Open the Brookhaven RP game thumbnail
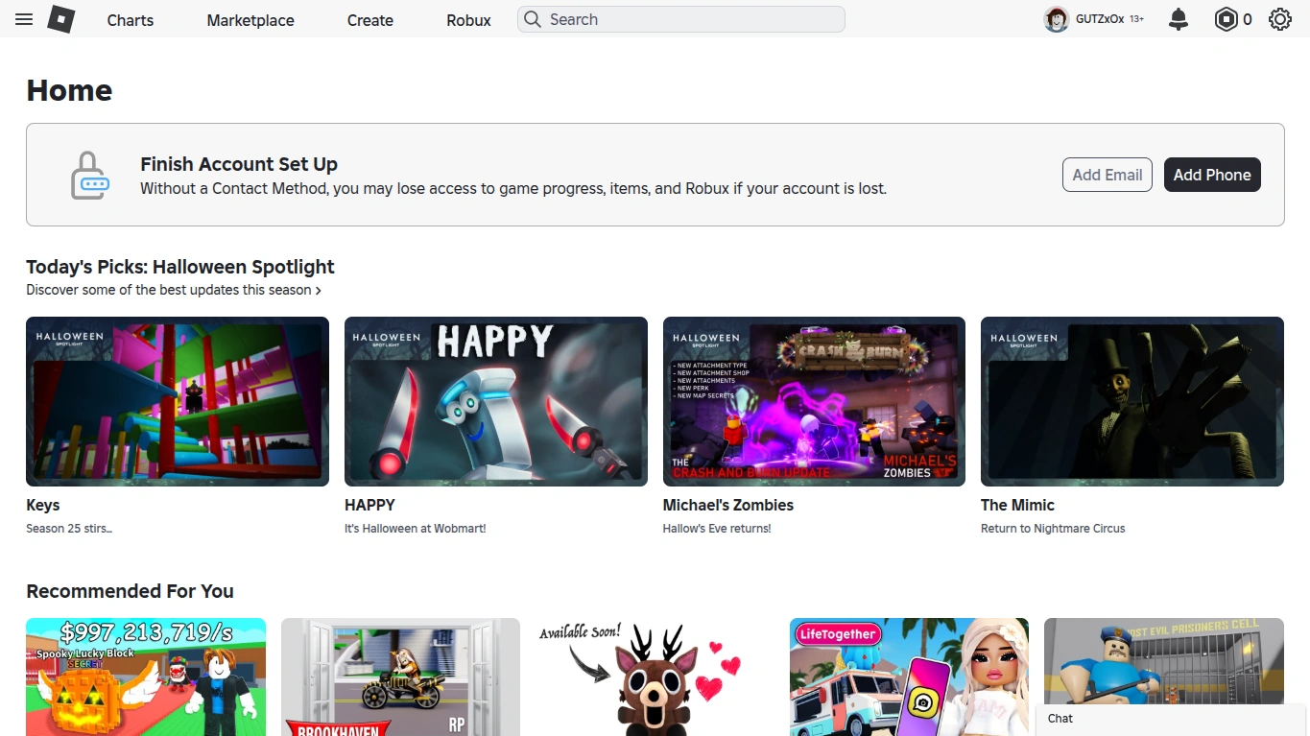The image size is (1310, 736). [400, 677]
